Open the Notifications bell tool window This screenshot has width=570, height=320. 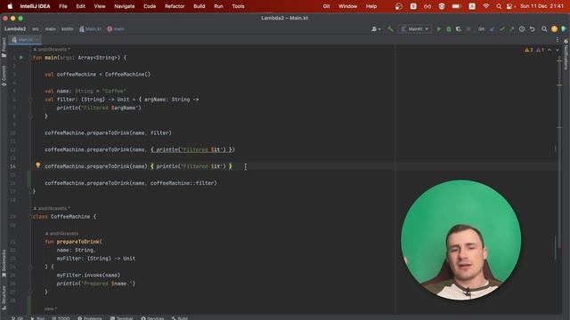click(x=566, y=54)
